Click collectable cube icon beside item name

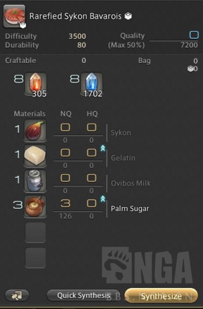(128, 16)
